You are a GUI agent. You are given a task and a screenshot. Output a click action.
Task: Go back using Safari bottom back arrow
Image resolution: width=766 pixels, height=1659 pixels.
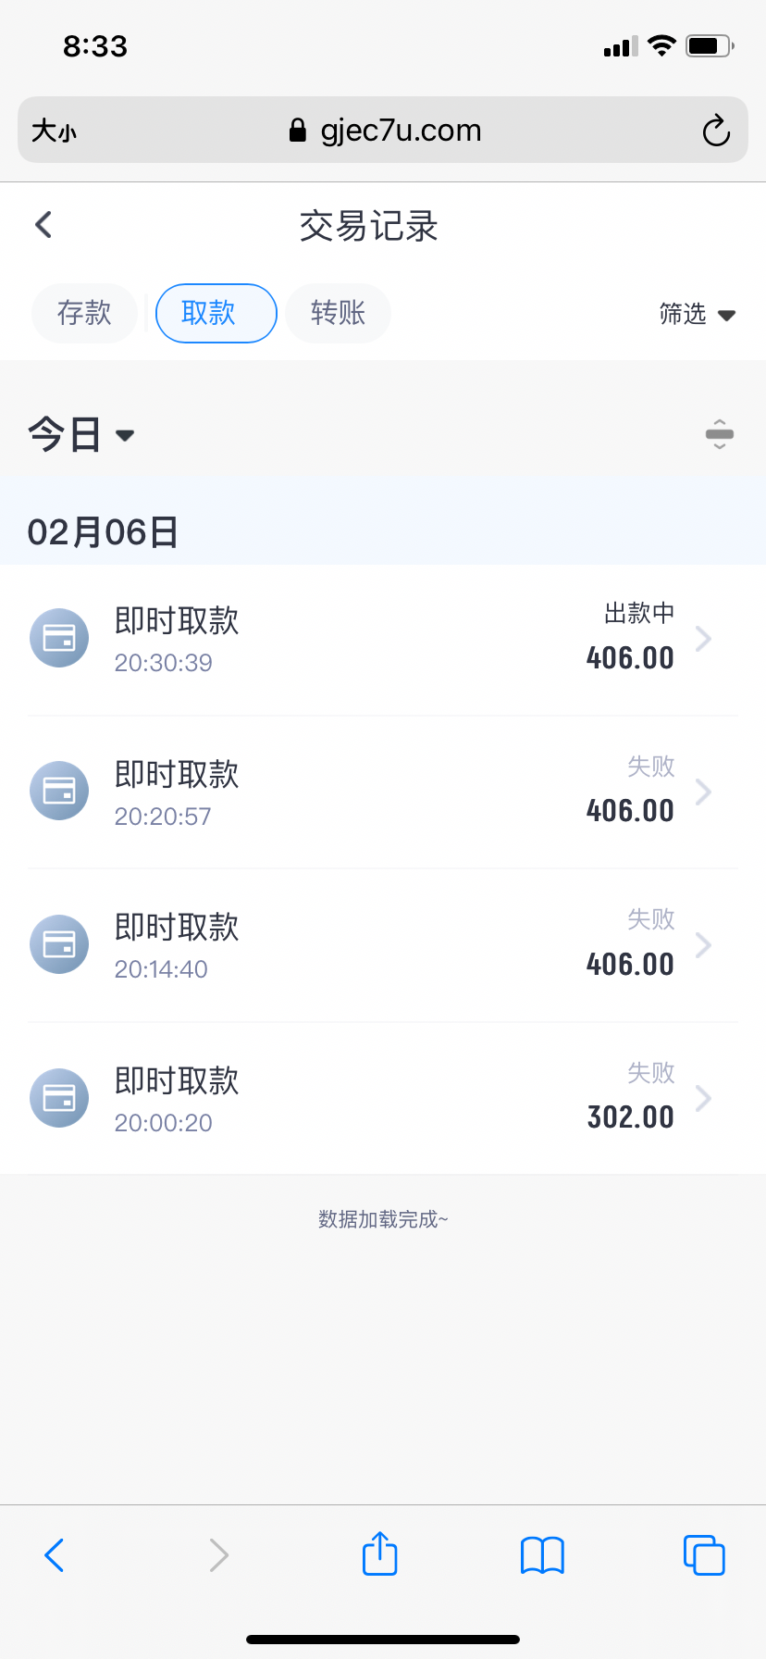coord(55,1555)
